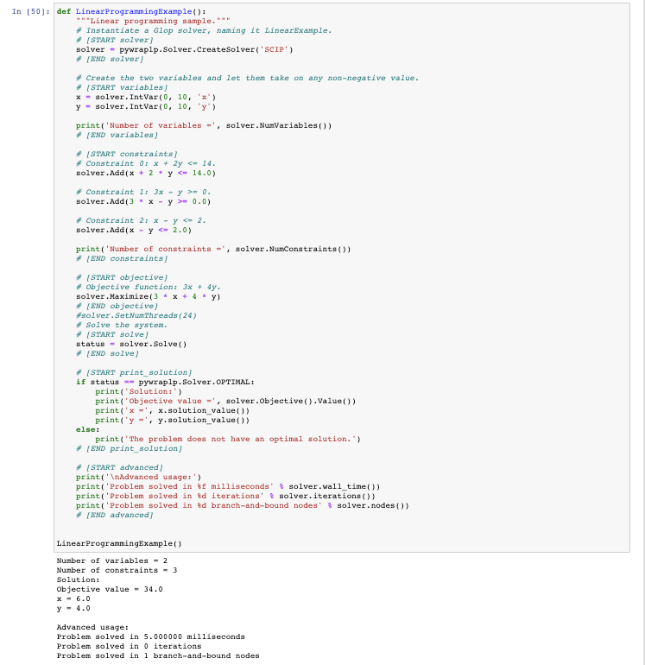
Task: Click the print Objective value code line
Action: coord(225,402)
